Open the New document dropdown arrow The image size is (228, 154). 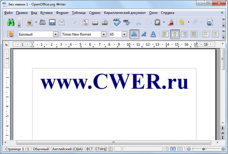pos(36,22)
